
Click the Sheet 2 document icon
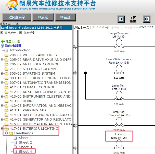(15, 143)
